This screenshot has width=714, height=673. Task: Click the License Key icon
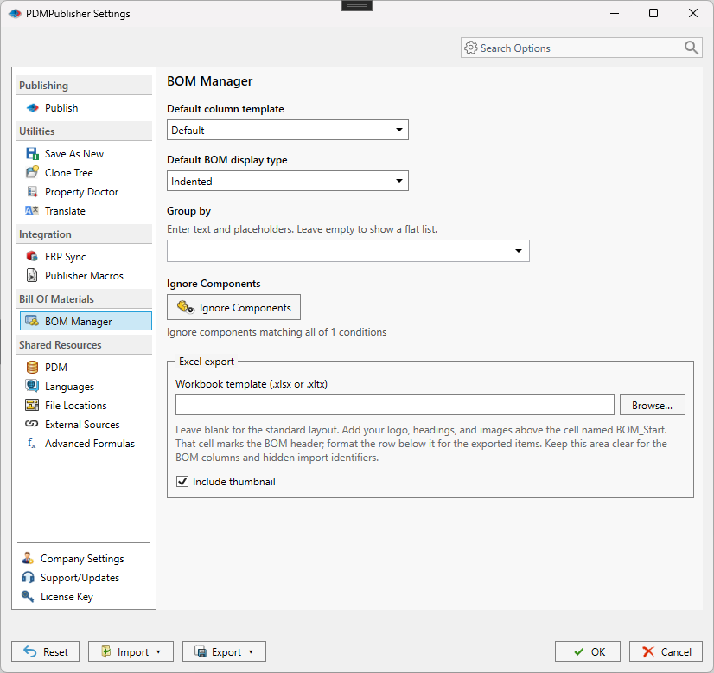28,597
